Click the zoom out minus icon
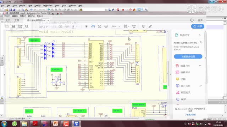227x127 pixels. 99,26
